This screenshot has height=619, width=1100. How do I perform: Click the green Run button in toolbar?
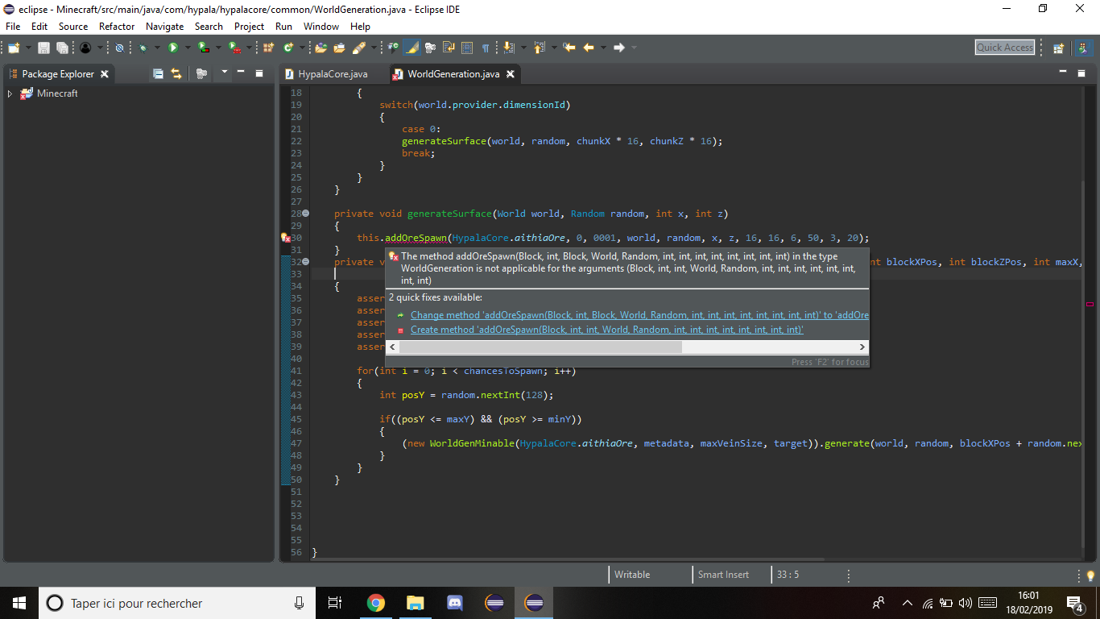tap(172, 48)
